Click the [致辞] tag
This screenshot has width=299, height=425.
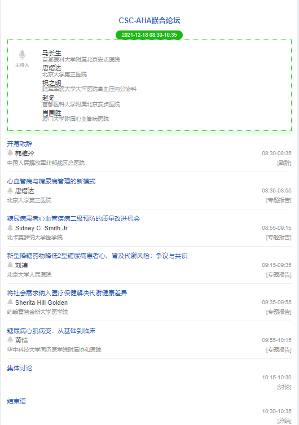point(284,163)
